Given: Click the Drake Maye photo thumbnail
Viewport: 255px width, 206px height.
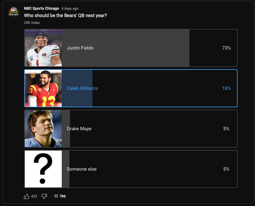Looking at the screenshot, I should coord(43,128).
